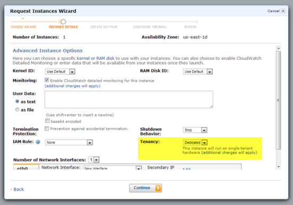The width and height of the screenshot is (293, 205).
Task: Click the scrollbar up arrow
Action: [x=279, y=48]
